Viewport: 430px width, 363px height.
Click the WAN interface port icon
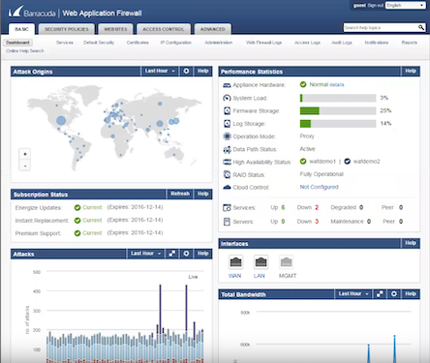tap(235, 262)
